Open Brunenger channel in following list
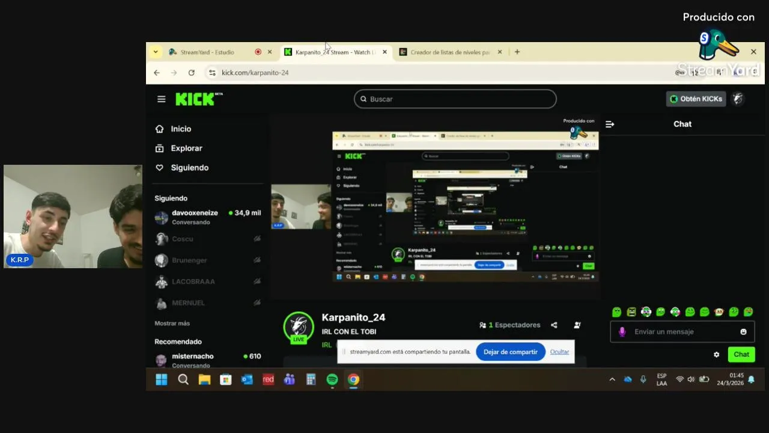 (x=208, y=260)
